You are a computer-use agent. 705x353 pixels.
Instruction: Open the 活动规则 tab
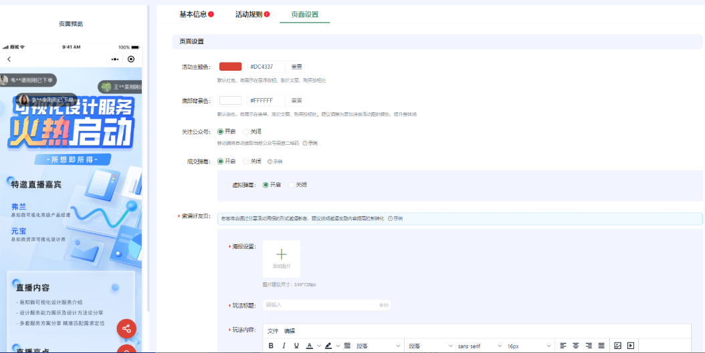[248, 14]
